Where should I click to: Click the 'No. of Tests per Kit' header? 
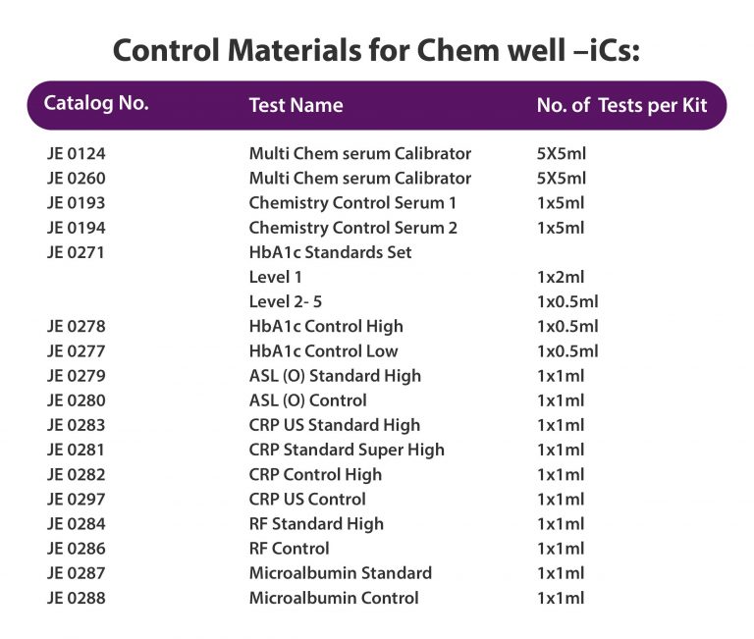pos(621,105)
